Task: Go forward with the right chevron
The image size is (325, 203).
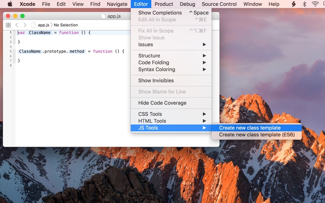Action: [x=25, y=25]
